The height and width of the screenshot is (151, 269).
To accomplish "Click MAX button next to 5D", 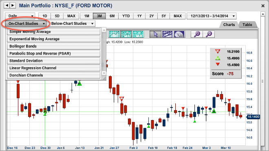I will 71,16.
